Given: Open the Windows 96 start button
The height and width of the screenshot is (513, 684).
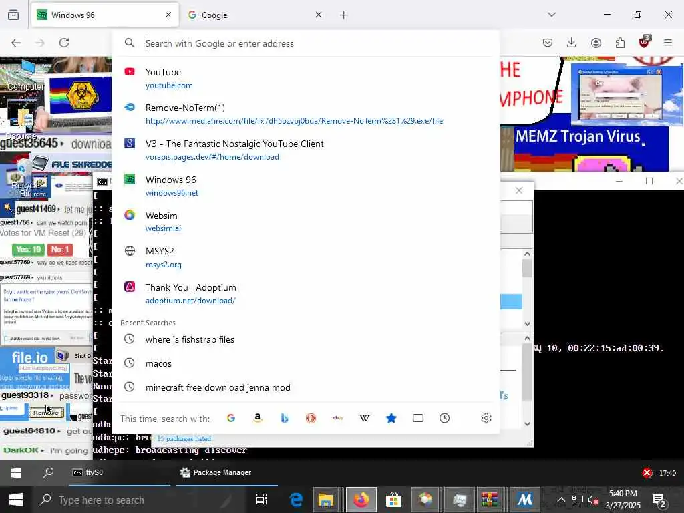Looking at the screenshot, I should 16,473.
